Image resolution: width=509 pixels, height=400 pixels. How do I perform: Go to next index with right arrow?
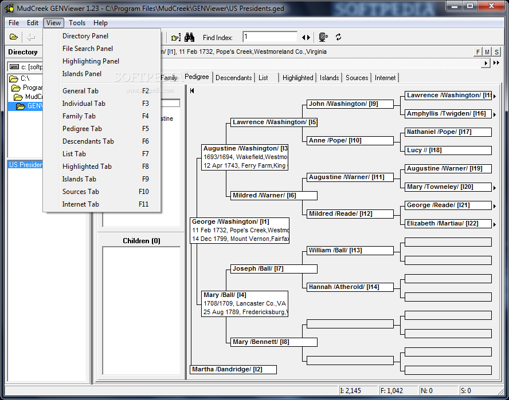(x=308, y=38)
